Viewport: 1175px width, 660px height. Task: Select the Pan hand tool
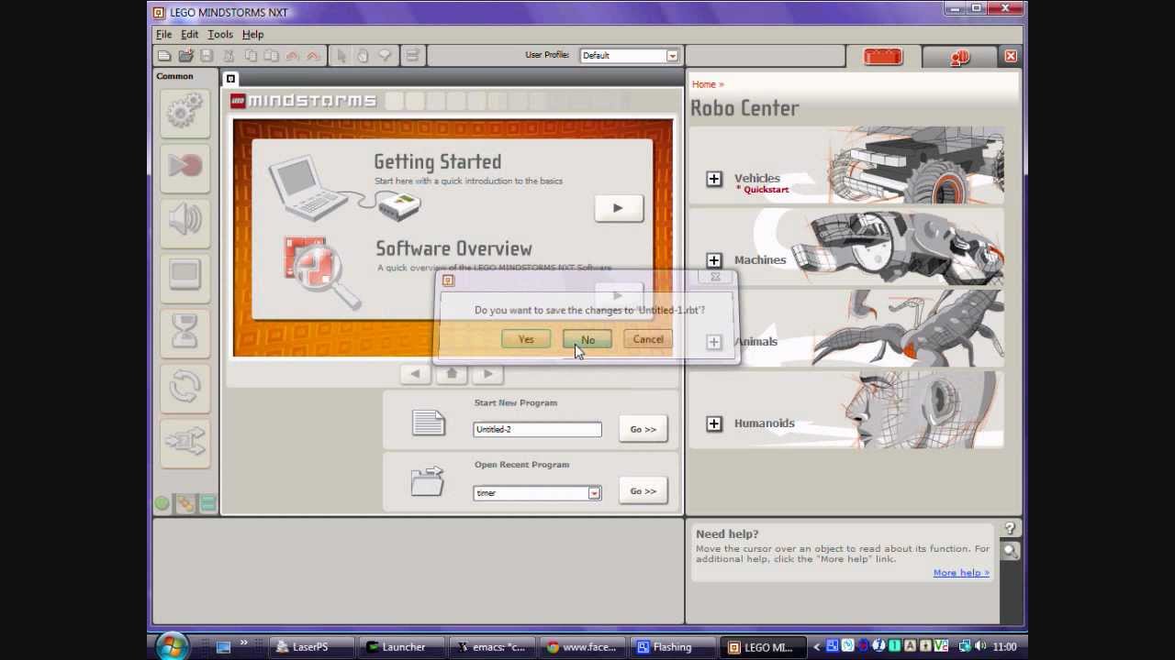pos(363,56)
